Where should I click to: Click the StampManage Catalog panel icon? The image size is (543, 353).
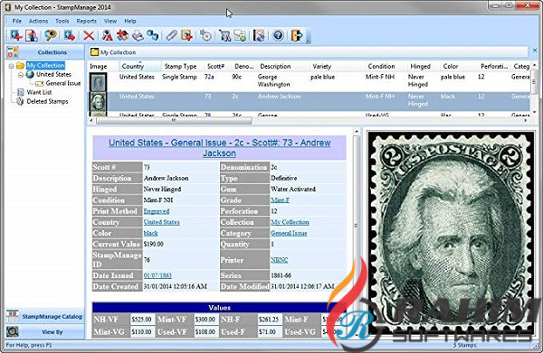point(13,316)
